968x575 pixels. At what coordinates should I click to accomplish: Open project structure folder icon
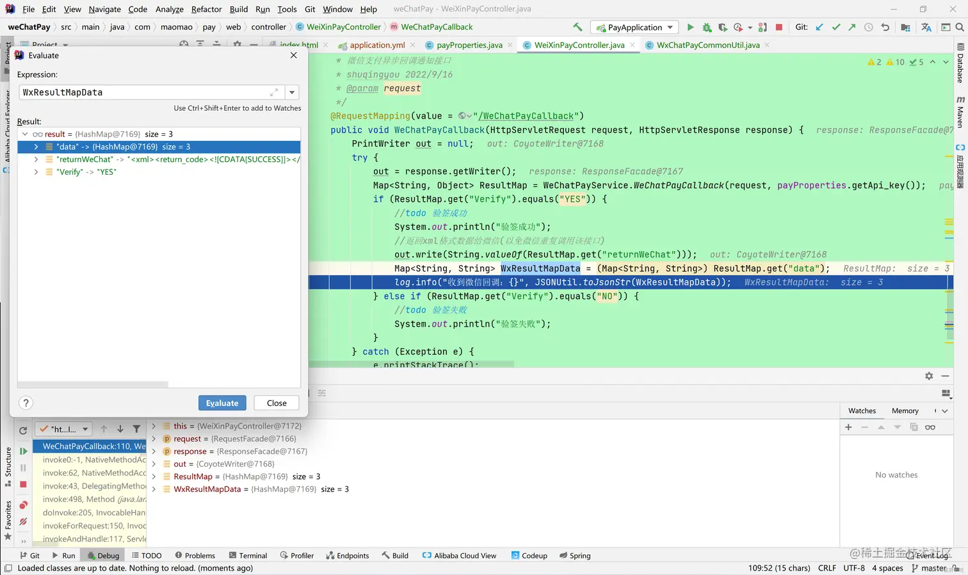click(905, 27)
